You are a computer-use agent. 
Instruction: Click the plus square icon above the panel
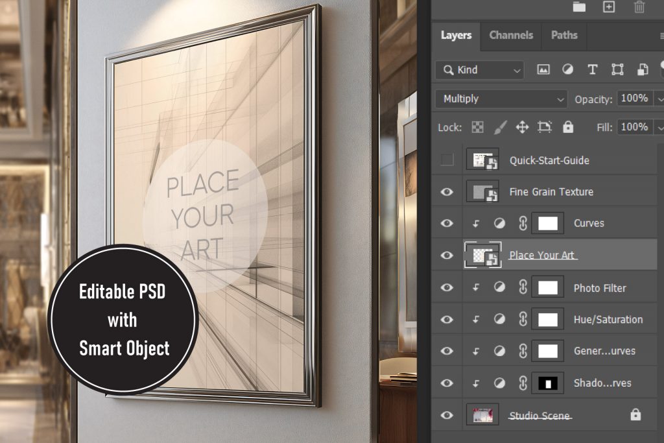[609, 6]
